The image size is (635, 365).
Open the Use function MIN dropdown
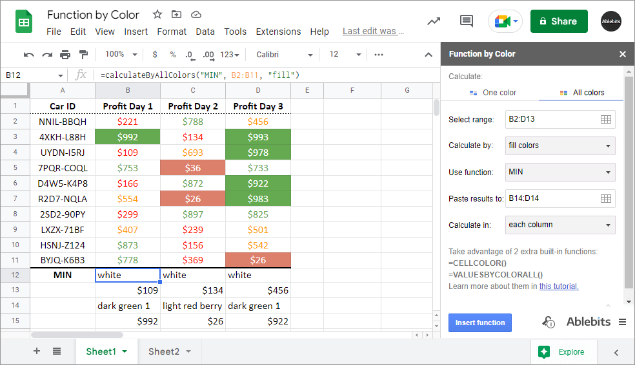pos(559,173)
